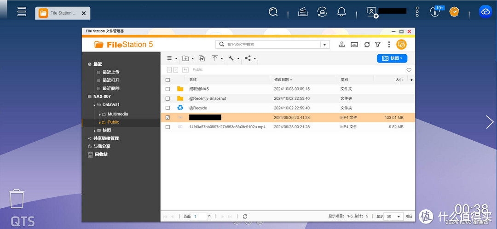Toggle the select-all checkbox in header
Viewport: 497px width, 229px height.
click(168, 80)
